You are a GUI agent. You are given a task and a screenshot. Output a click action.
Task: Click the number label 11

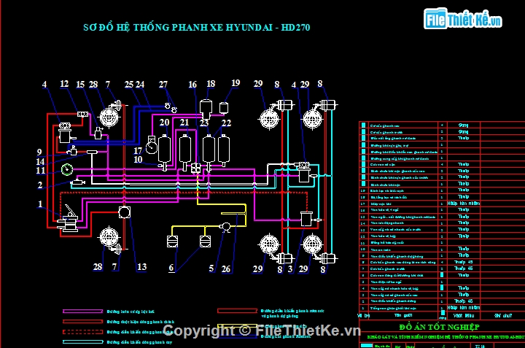[41, 171]
